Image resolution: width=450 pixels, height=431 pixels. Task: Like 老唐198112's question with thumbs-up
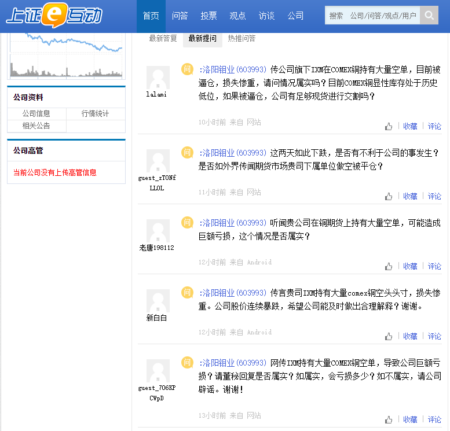click(389, 266)
